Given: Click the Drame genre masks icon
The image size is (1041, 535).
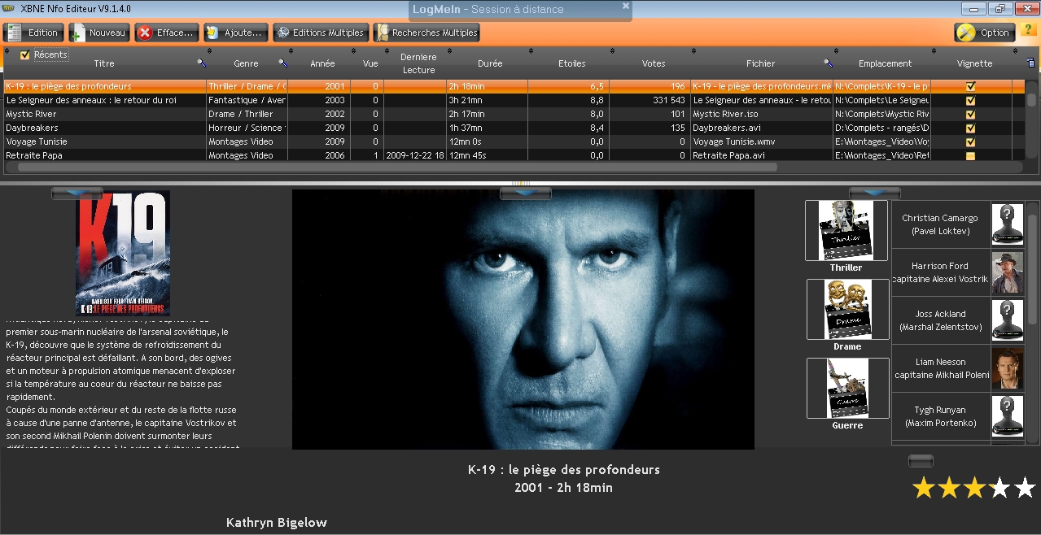Looking at the screenshot, I should (x=848, y=309).
